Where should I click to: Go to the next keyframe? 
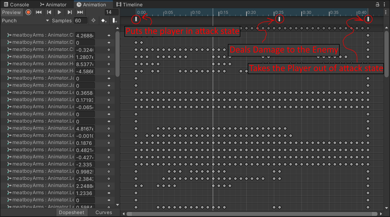click(x=70, y=12)
